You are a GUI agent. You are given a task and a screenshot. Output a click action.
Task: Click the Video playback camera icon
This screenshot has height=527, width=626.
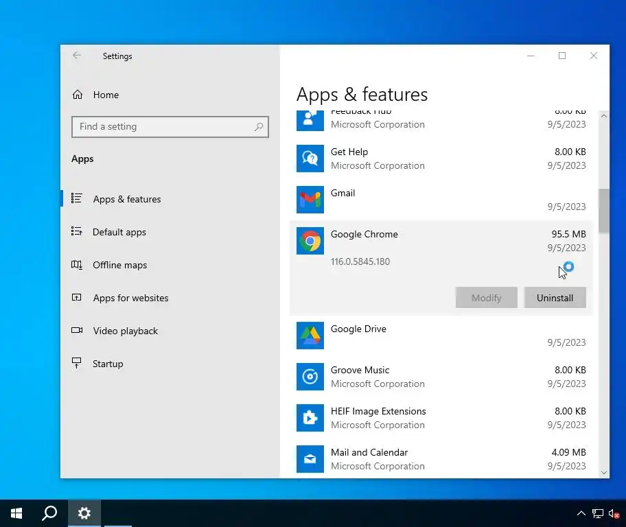coord(77,330)
